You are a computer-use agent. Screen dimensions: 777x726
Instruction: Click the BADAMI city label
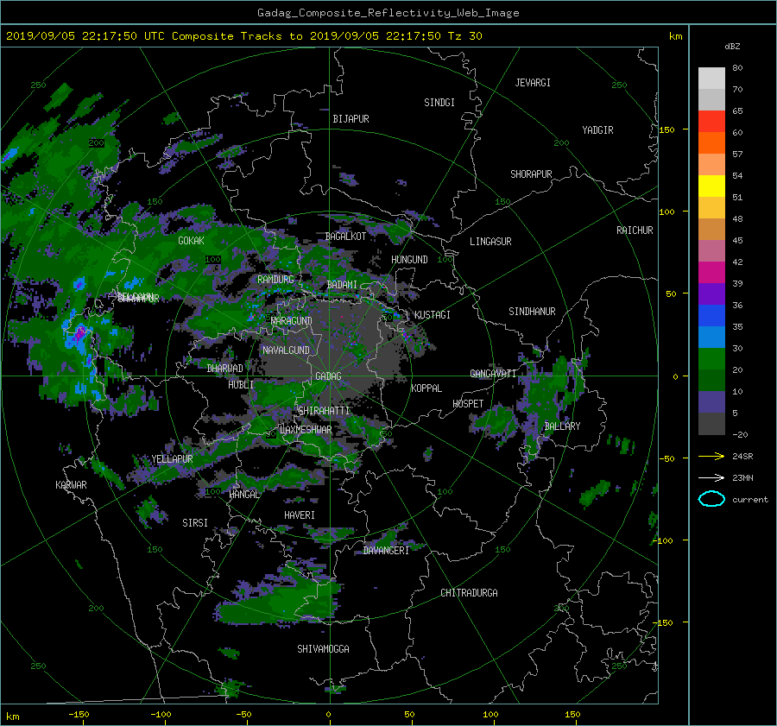(342, 285)
